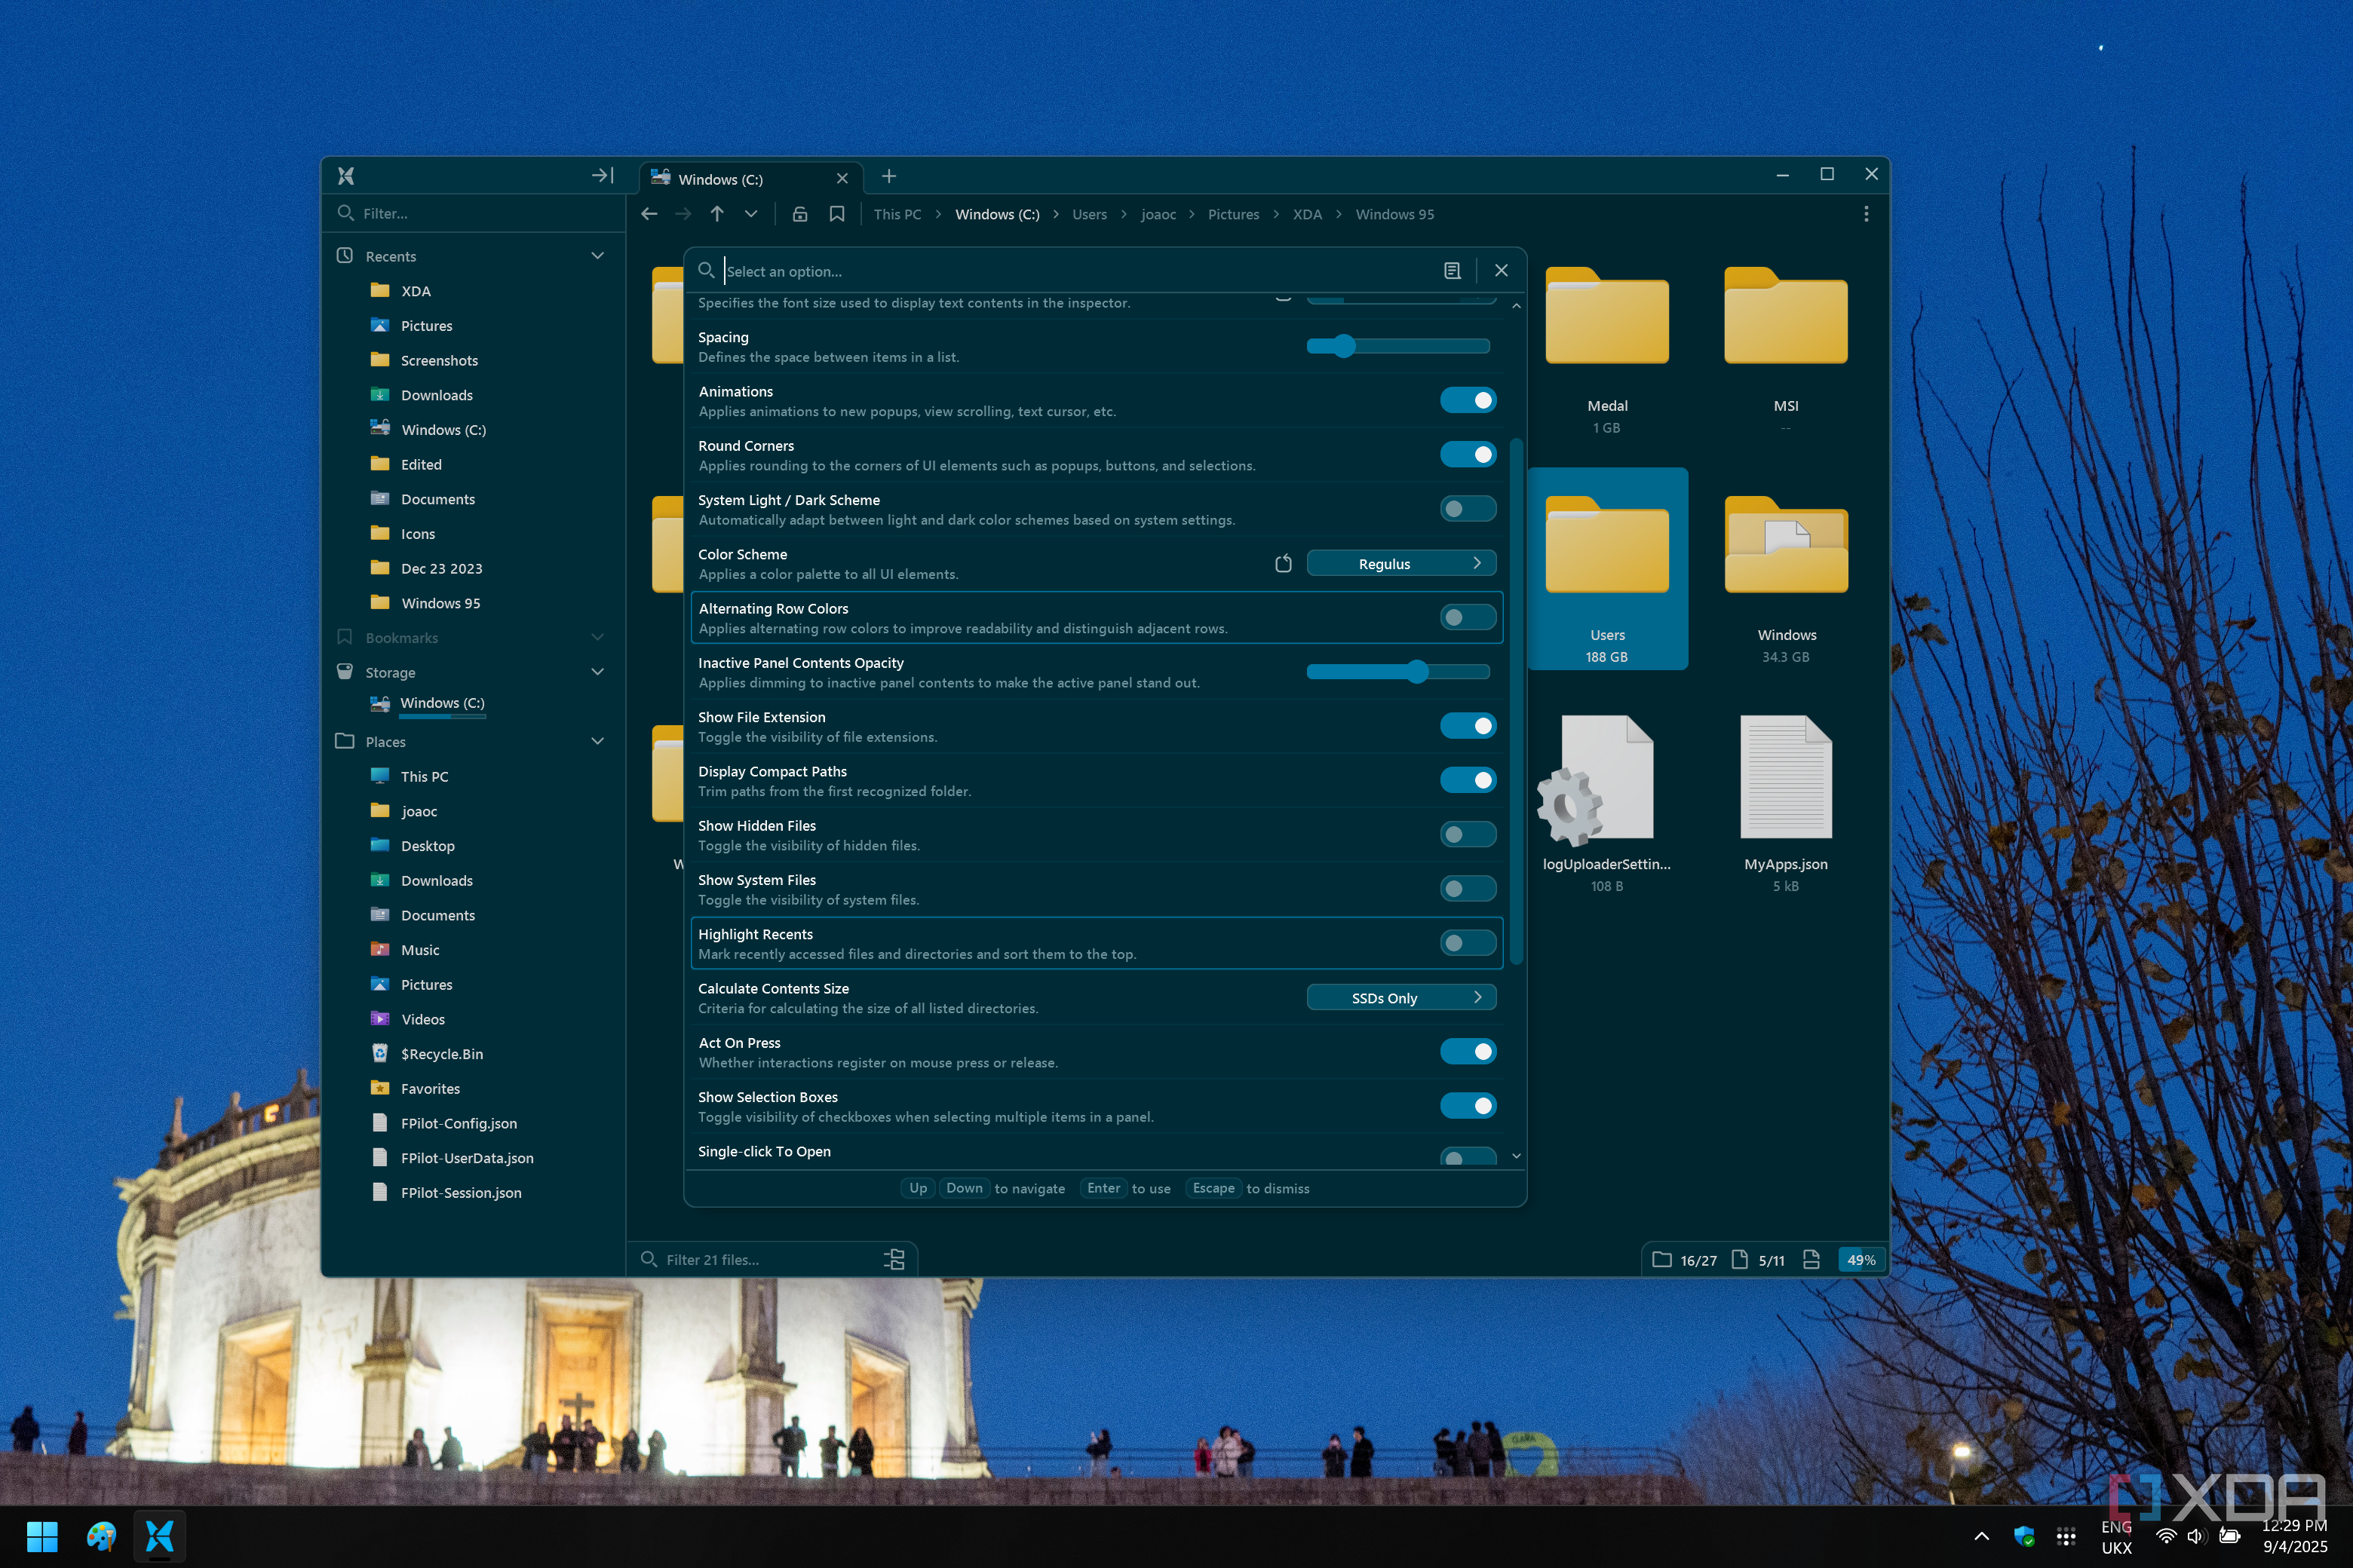The image size is (2353, 1568).
Task: Open the navigation history dropdown chevron
Action: tap(751, 214)
